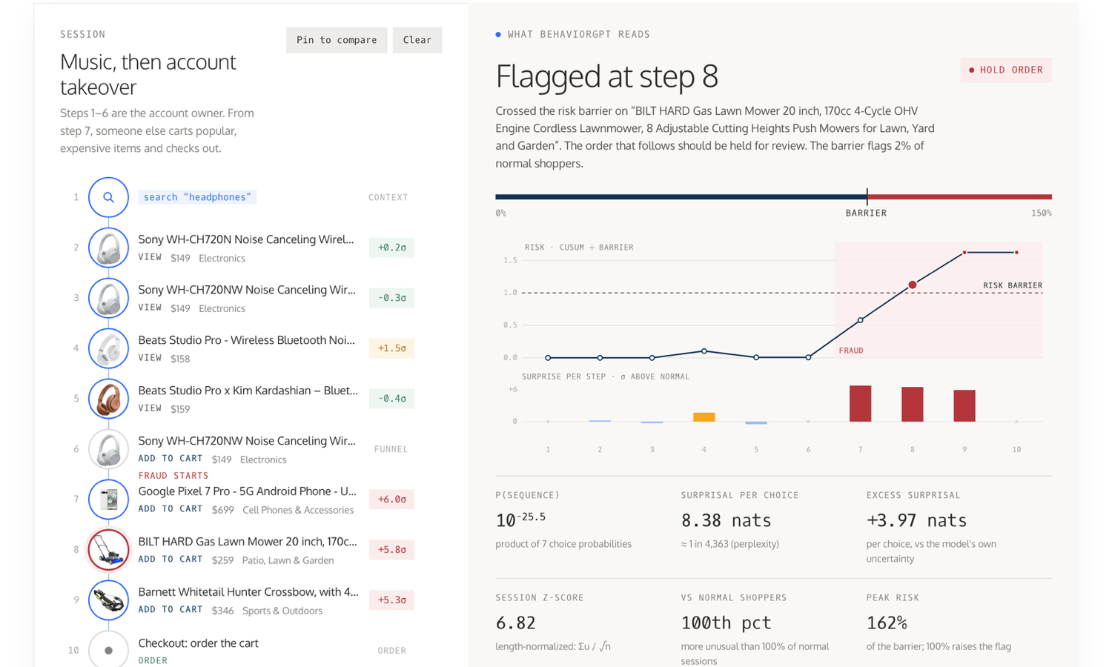Click the "RISK BARRIER" chart label
1112x667 pixels.
1013,285
